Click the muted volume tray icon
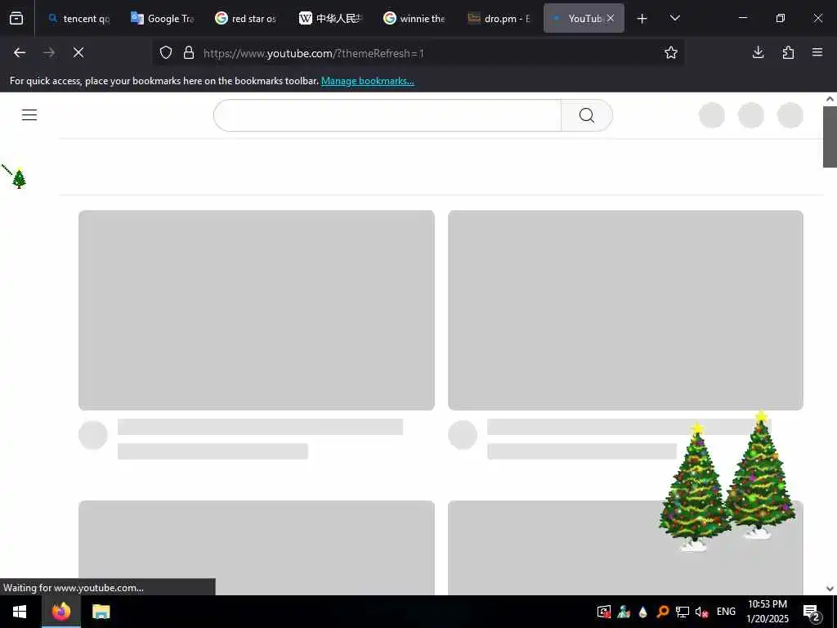The height and width of the screenshot is (628, 837). coord(701,612)
